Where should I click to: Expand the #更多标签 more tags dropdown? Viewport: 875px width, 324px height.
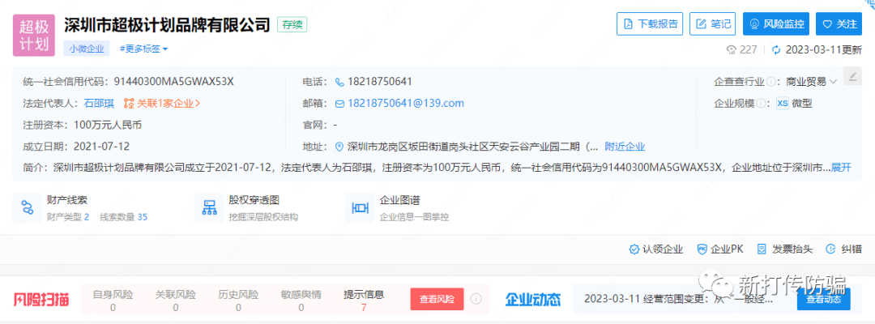coord(144,49)
